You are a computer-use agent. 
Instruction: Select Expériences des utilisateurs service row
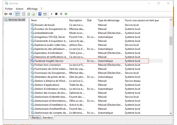[51, 49]
